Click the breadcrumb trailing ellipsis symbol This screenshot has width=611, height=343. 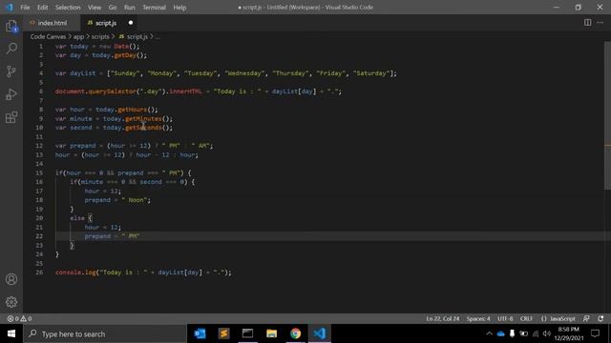click(x=158, y=37)
